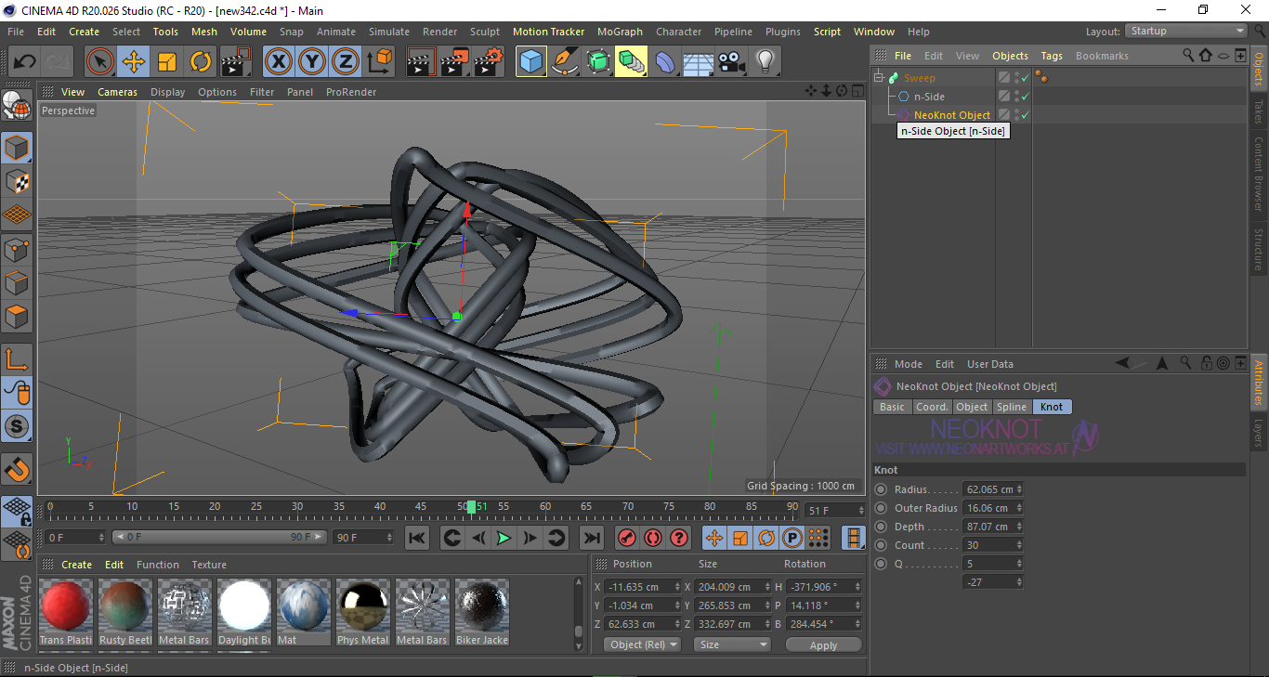Screen dimensions: 1269x677
Task: Enable Points mode
Action: [17, 249]
